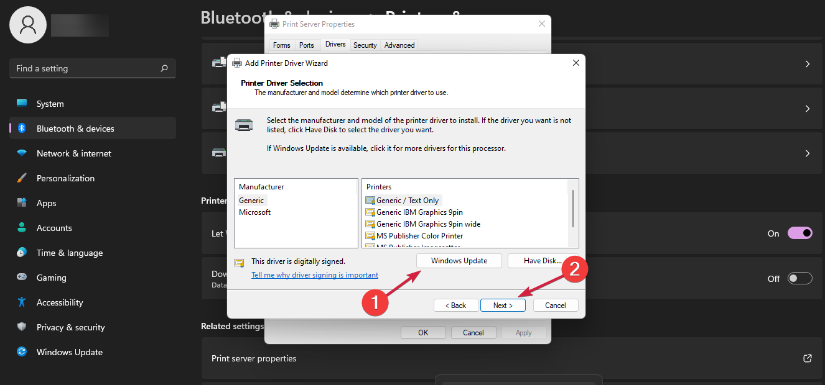Click the icon beside Generic IBM Graphics 9pin wide
The width and height of the screenshot is (825, 385).
point(370,224)
